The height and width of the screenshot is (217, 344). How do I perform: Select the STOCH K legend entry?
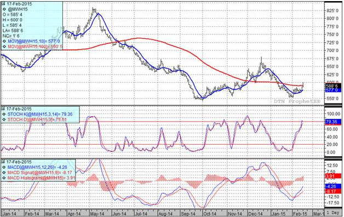[40, 114]
